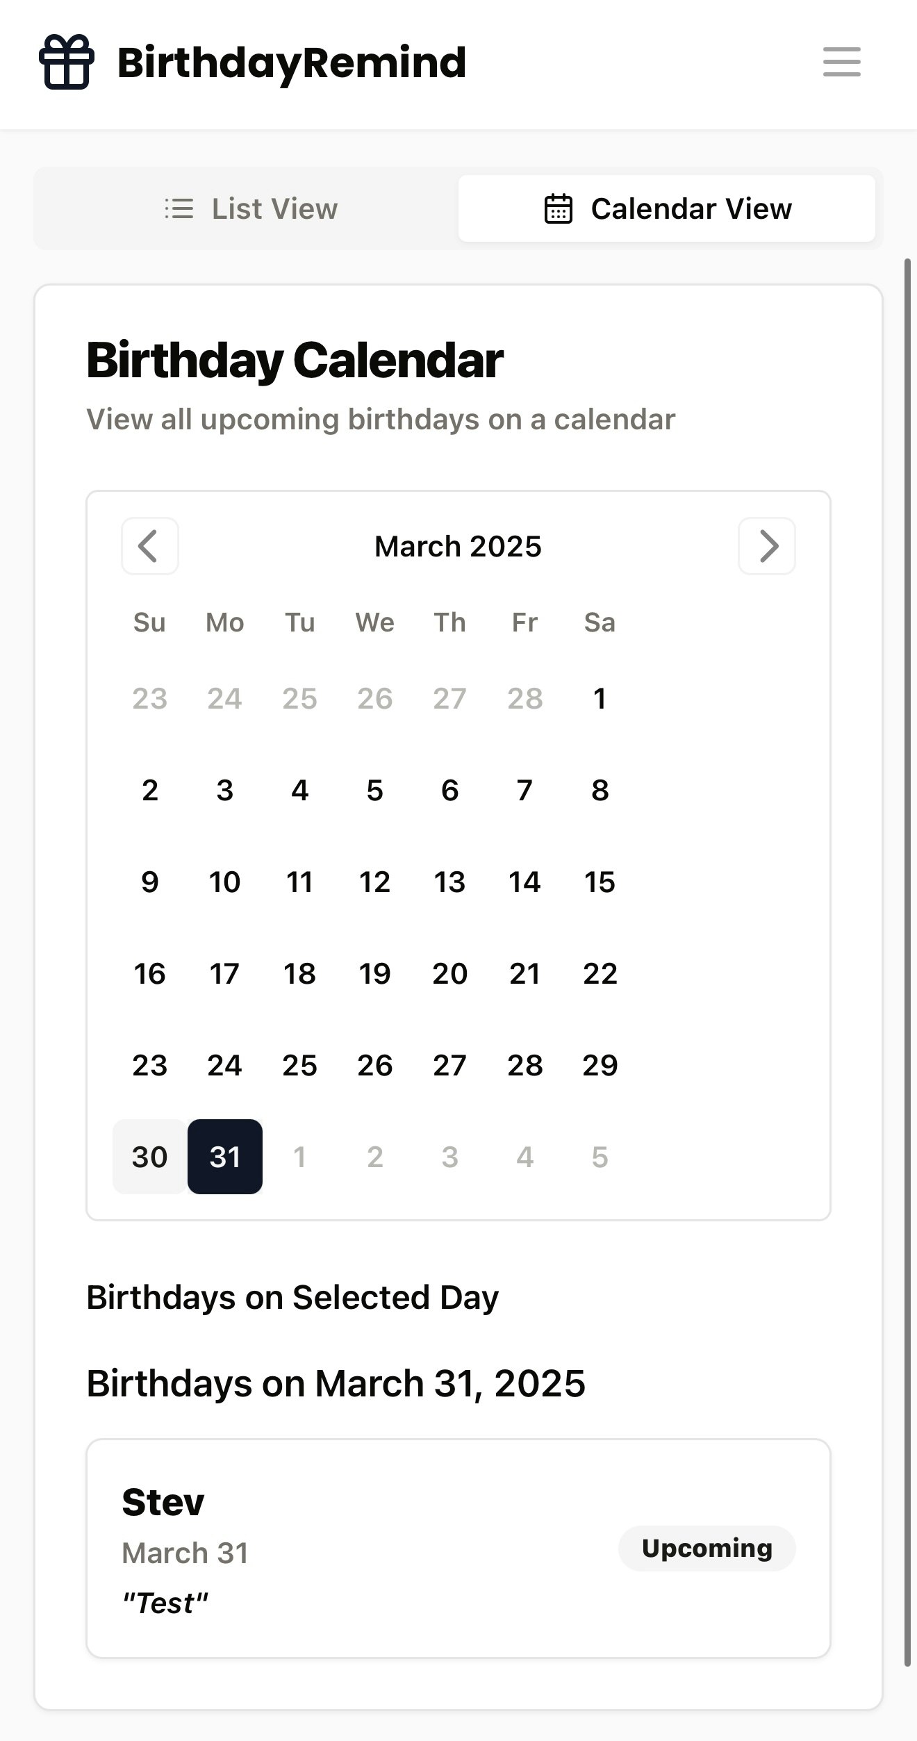This screenshot has width=917, height=1741.
Task: Select greyed-out April 5 date
Action: pyautogui.click(x=600, y=1157)
